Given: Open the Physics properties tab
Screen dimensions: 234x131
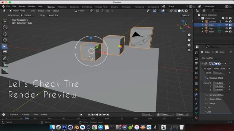Looking at the screenshot, I should point(196,103).
